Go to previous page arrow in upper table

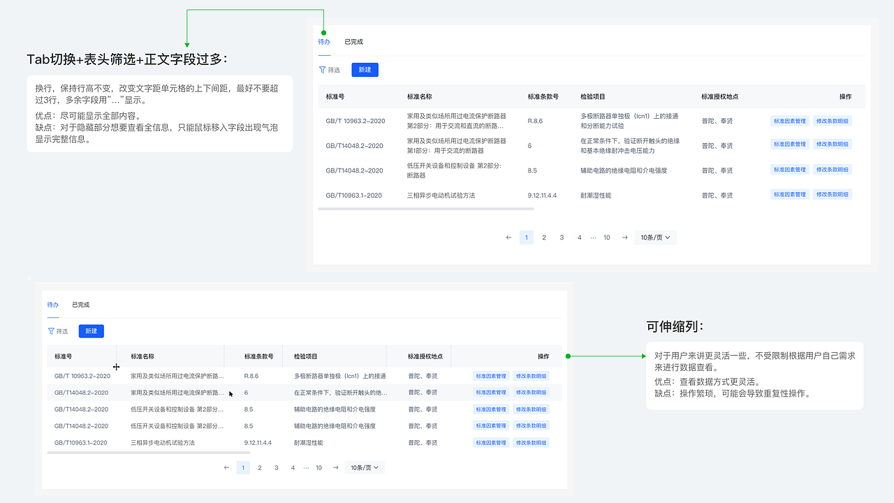click(x=508, y=238)
